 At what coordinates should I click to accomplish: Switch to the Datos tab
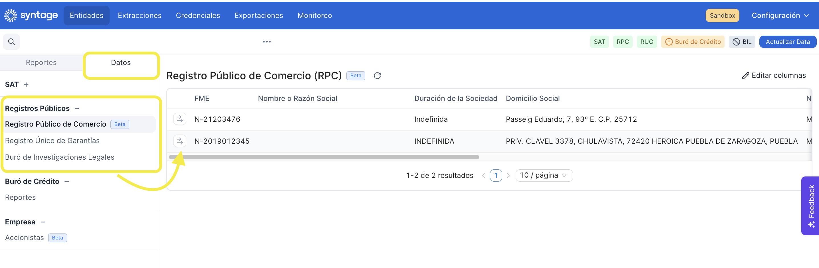121,62
